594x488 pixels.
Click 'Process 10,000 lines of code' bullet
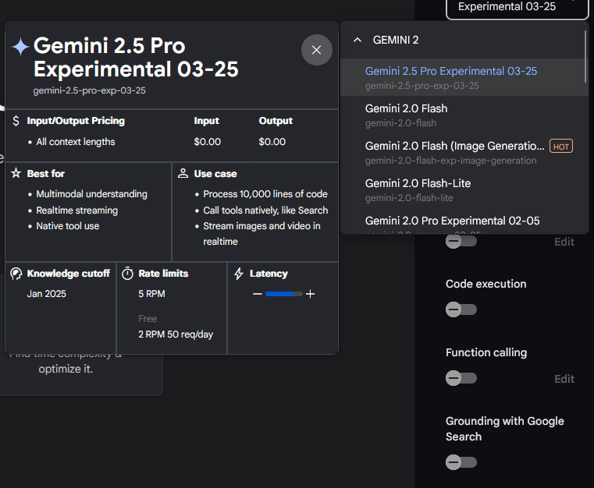[265, 194]
